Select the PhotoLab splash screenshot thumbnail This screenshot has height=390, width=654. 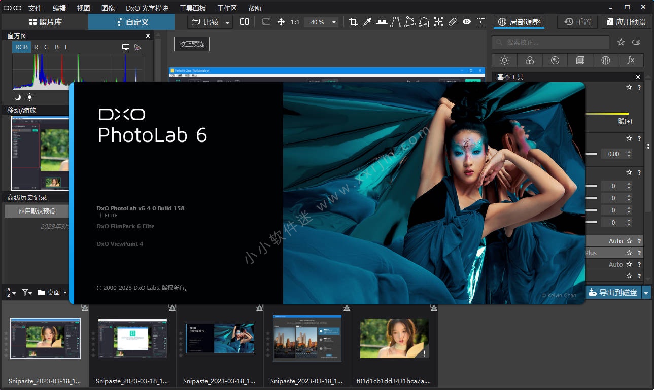click(x=220, y=339)
